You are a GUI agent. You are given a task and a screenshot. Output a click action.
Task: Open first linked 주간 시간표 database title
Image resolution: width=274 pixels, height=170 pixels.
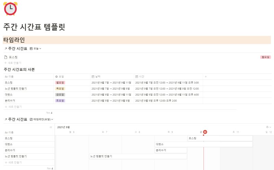tap(17, 49)
